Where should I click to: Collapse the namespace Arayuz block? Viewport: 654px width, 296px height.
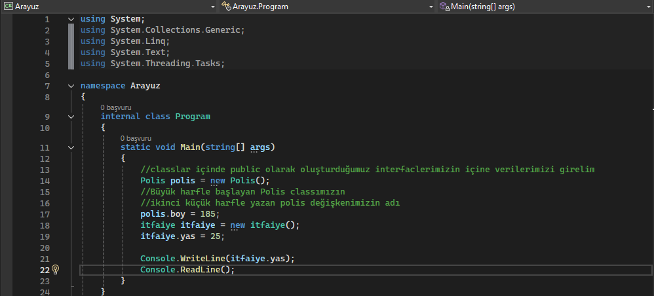coord(71,86)
